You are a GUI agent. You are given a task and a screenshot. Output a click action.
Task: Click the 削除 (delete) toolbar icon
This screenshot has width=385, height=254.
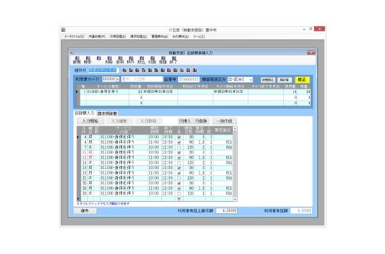(x=109, y=60)
